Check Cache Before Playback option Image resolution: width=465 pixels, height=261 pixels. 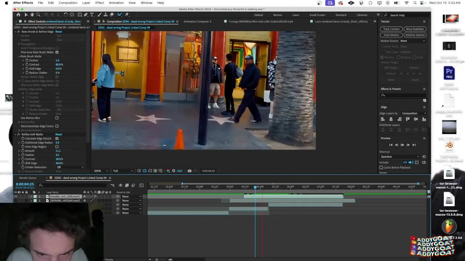[381, 167]
